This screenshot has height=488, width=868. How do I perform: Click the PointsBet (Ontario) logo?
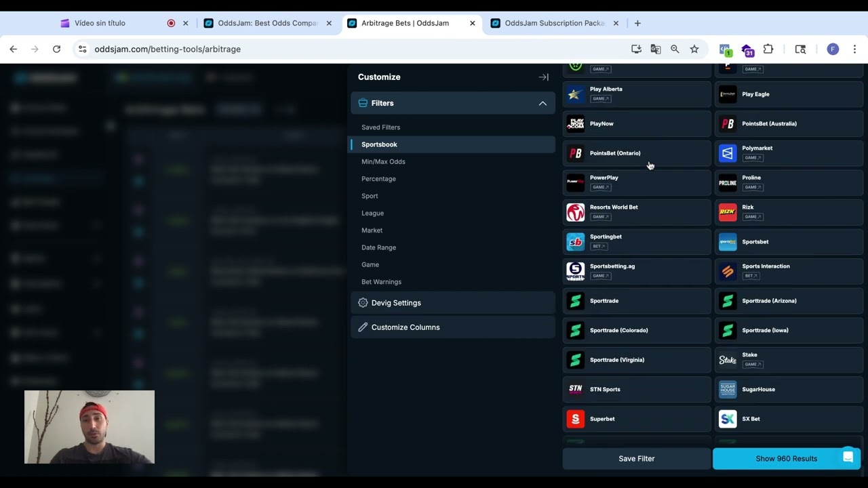[x=575, y=153]
